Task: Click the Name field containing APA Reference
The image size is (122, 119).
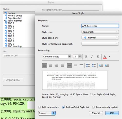Action: (x=100, y=26)
